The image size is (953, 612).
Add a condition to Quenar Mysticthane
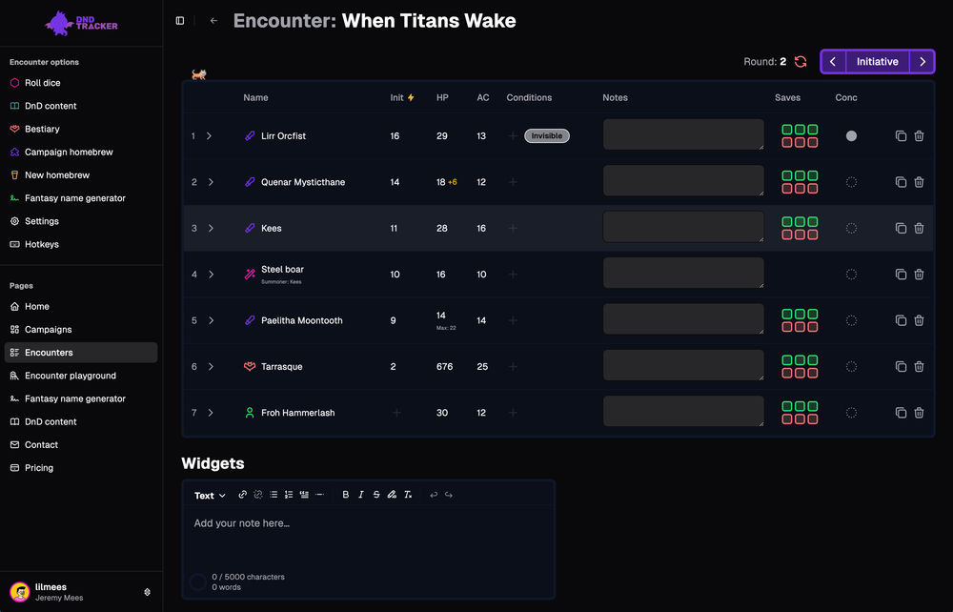[513, 182]
